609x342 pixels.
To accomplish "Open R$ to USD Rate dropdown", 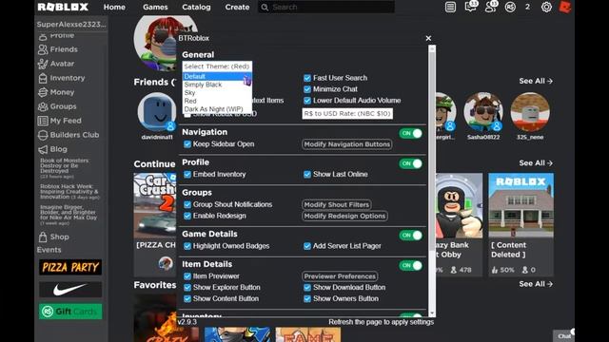I will 347,114.
